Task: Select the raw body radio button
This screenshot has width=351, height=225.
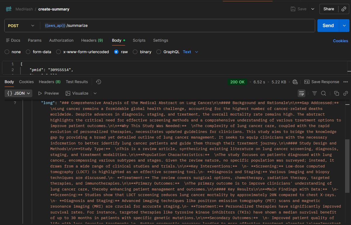Action: [x=116, y=52]
